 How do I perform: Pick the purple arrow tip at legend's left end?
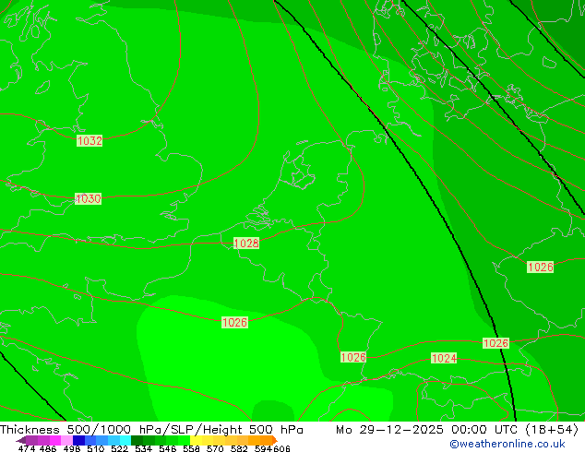21,440
